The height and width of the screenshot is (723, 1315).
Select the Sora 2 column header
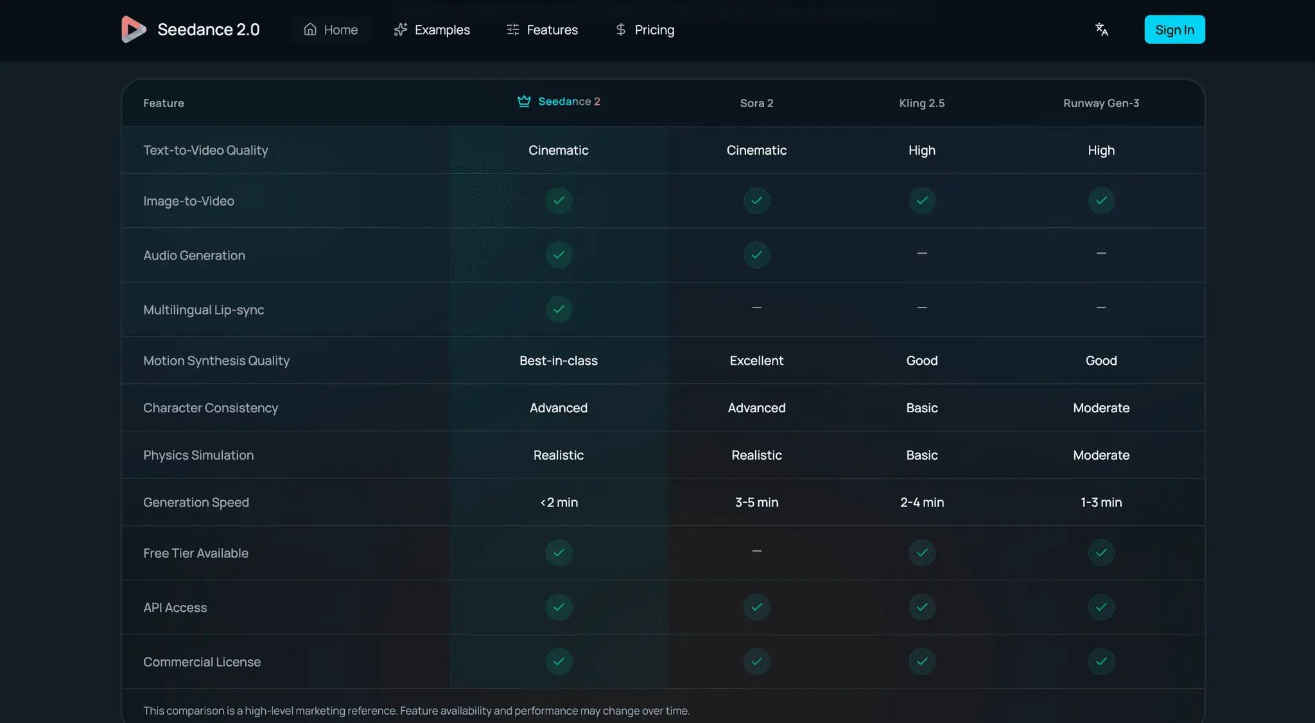(x=756, y=103)
